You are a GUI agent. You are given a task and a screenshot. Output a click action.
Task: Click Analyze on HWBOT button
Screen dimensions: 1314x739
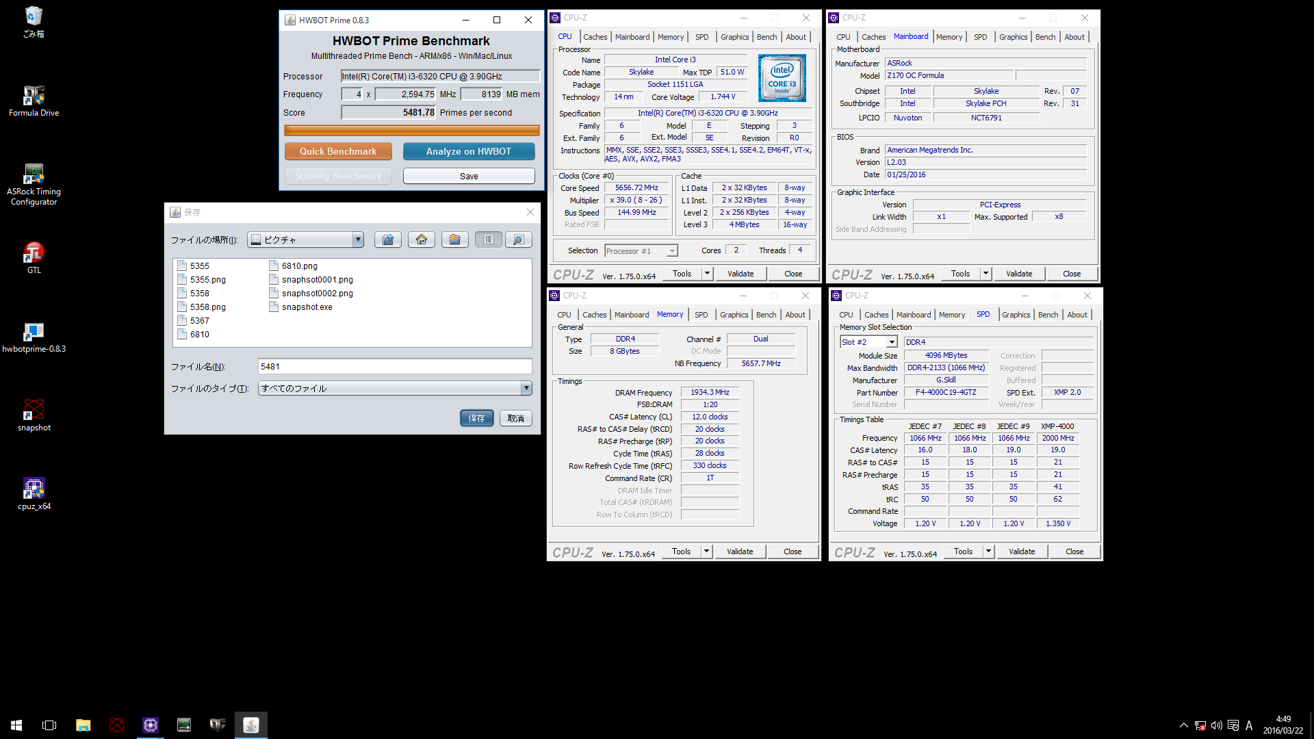pyautogui.click(x=469, y=151)
